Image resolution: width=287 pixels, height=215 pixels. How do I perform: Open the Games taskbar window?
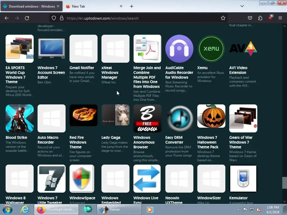[x=119, y=209]
